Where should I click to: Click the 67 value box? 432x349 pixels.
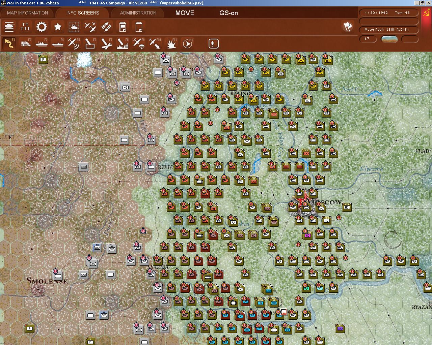(368, 39)
